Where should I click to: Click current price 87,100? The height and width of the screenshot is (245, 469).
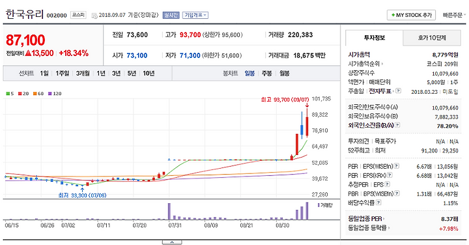coord(25,40)
